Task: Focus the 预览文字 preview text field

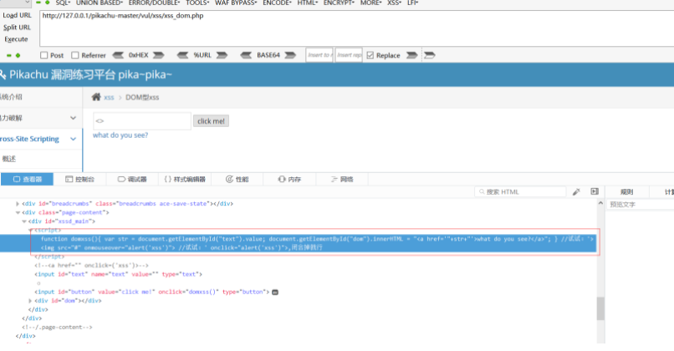Action: [x=640, y=205]
